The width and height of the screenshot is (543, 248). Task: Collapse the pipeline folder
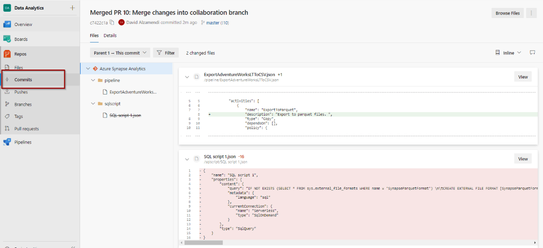[93, 81]
